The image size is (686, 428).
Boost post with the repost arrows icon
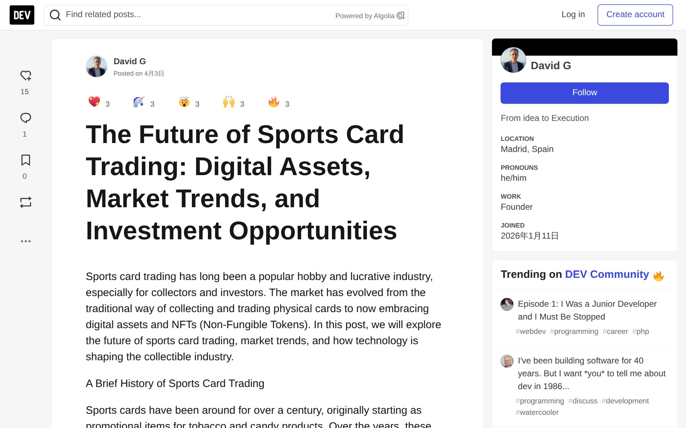[x=25, y=202]
